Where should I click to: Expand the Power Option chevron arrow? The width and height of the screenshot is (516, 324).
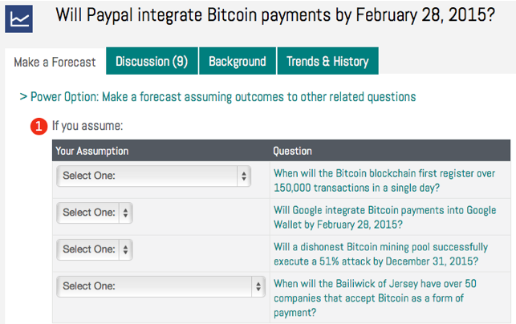coord(23,97)
